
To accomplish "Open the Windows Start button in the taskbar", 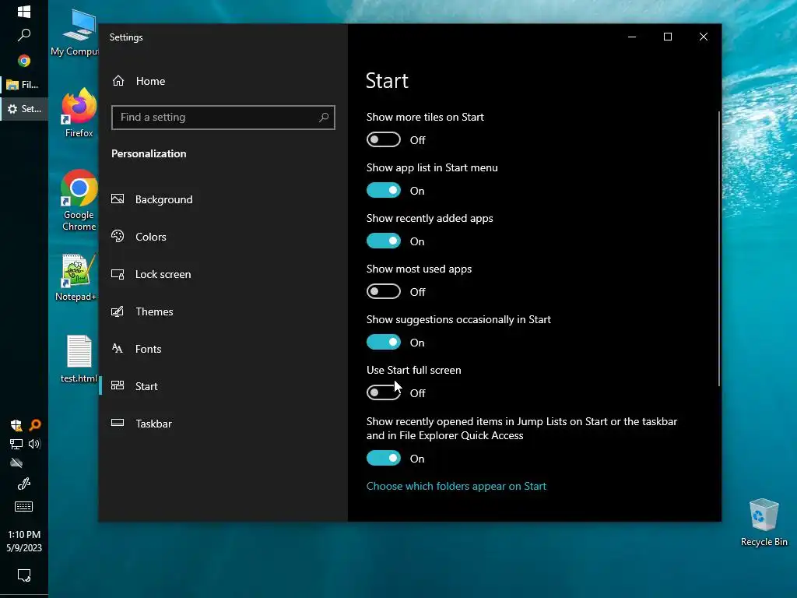I will click(x=24, y=12).
